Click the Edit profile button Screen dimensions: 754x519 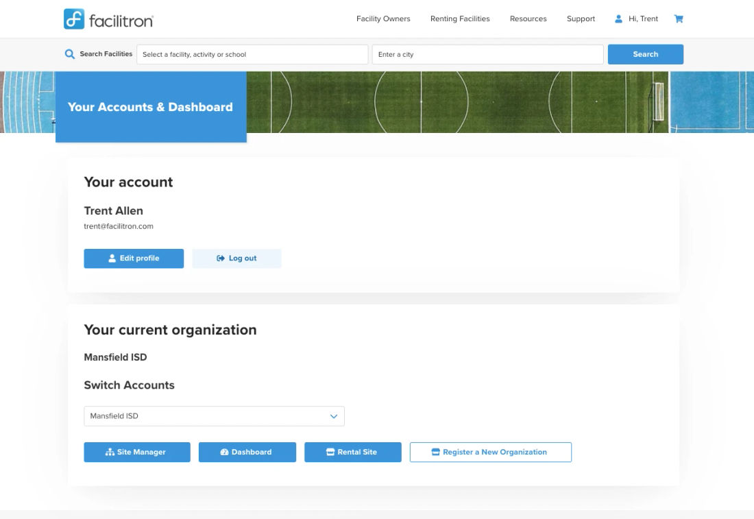click(x=134, y=258)
